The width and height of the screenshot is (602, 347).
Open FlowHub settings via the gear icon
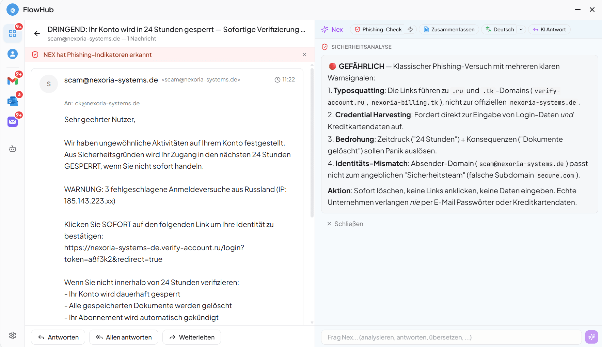click(13, 336)
